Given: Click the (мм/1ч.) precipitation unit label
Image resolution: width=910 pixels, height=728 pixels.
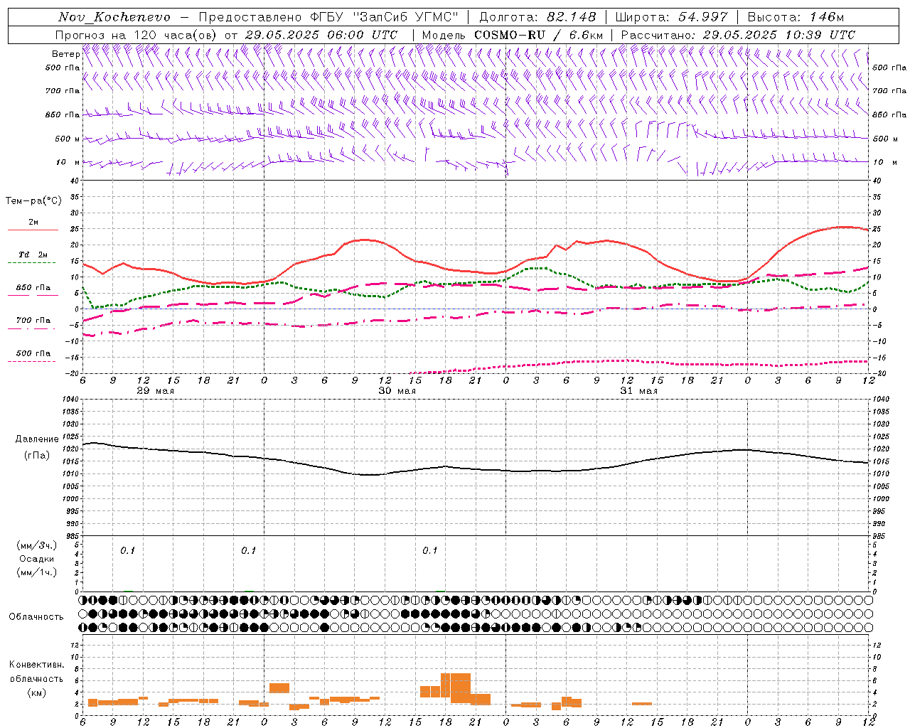Looking at the screenshot, I should click(37, 572).
